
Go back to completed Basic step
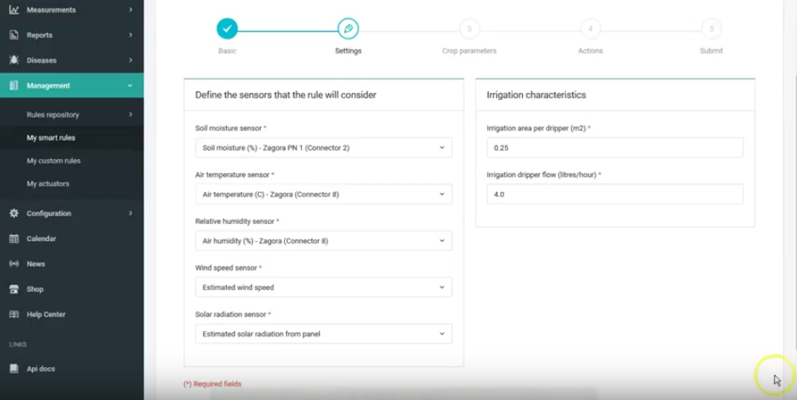227,29
